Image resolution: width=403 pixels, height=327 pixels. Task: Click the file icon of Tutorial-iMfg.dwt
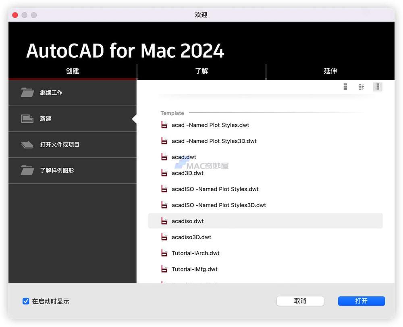coord(164,269)
